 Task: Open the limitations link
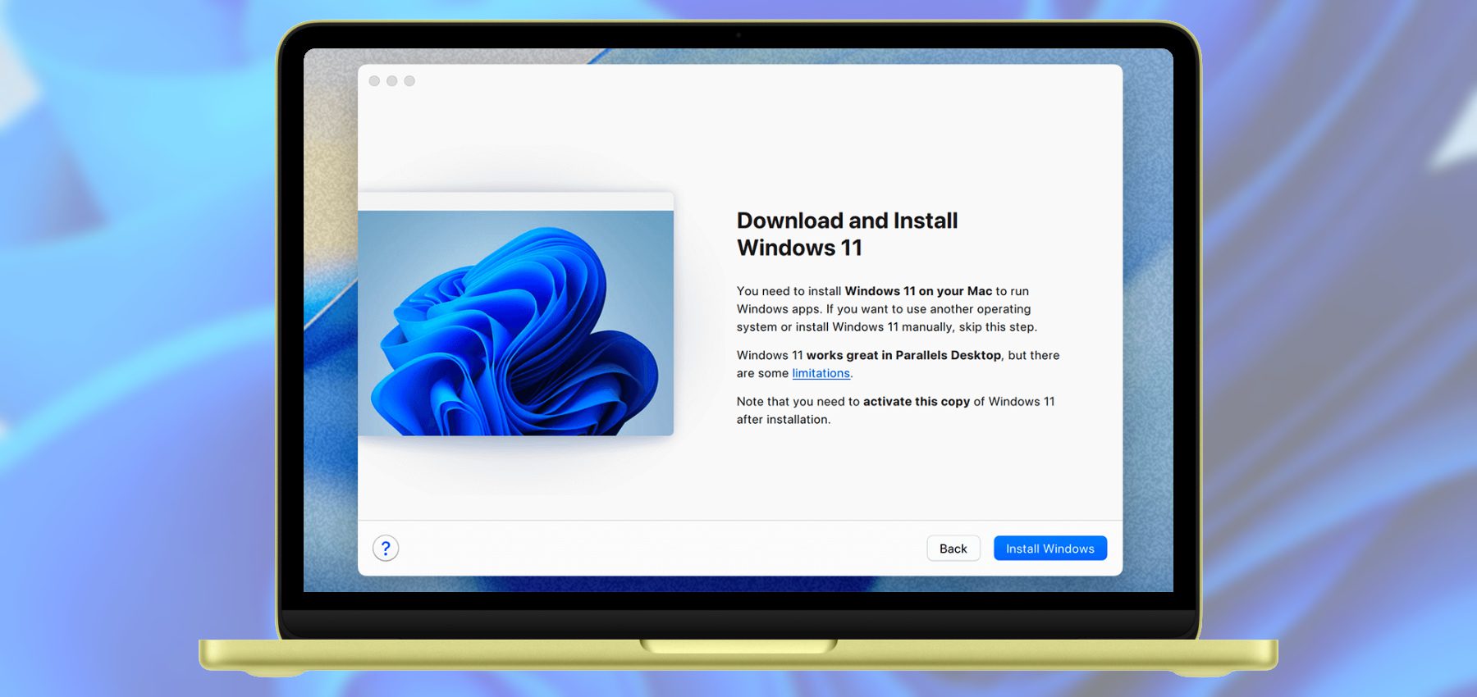tap(821, 373)
